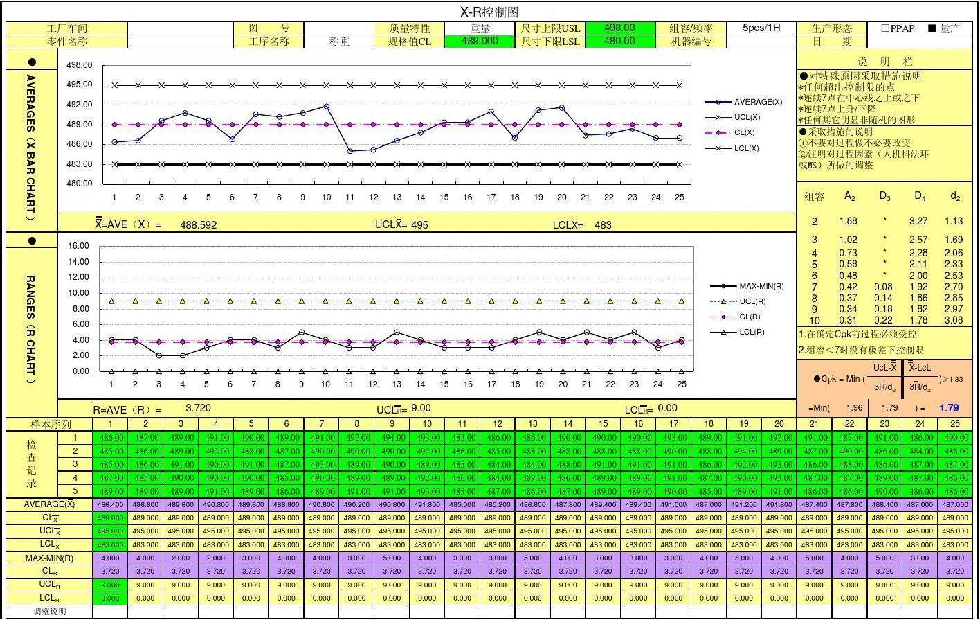The width and height of the screenshot is (980, 620).
Task: Click the 说明栏 header
Action: point(885,61)
